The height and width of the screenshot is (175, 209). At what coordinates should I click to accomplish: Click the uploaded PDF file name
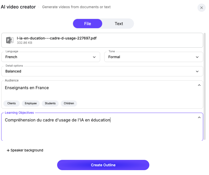click(57, 38)
